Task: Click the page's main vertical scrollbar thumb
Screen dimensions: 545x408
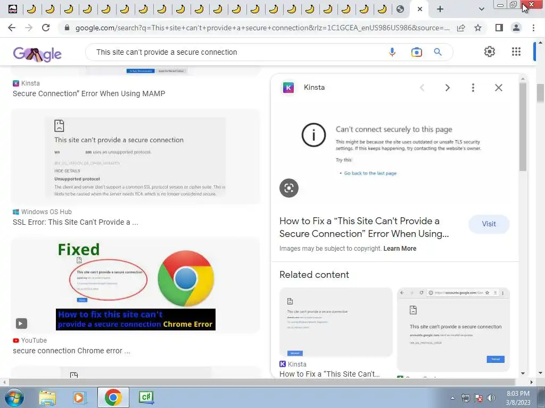Action: tap(541, 92)
